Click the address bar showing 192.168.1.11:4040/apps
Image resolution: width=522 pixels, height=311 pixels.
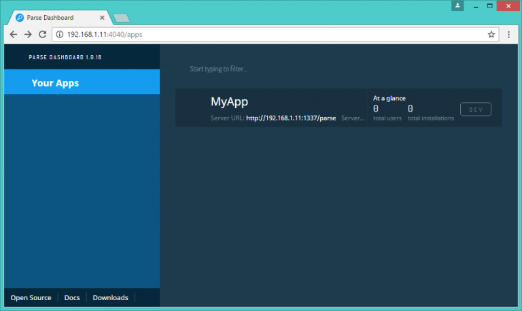pos(272,34)
